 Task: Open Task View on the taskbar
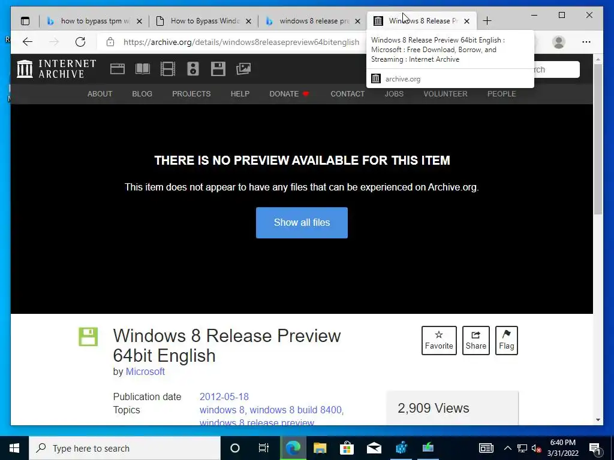click(264, 448)
